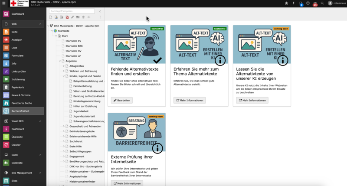Open the flush cache lightning icon

pyautogui.click(x=293, y=3)
